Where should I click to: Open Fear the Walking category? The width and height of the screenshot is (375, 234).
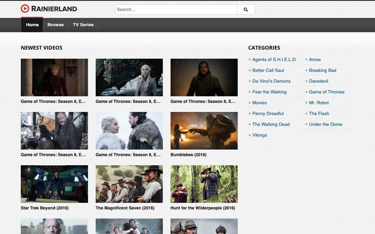point(269,92)
